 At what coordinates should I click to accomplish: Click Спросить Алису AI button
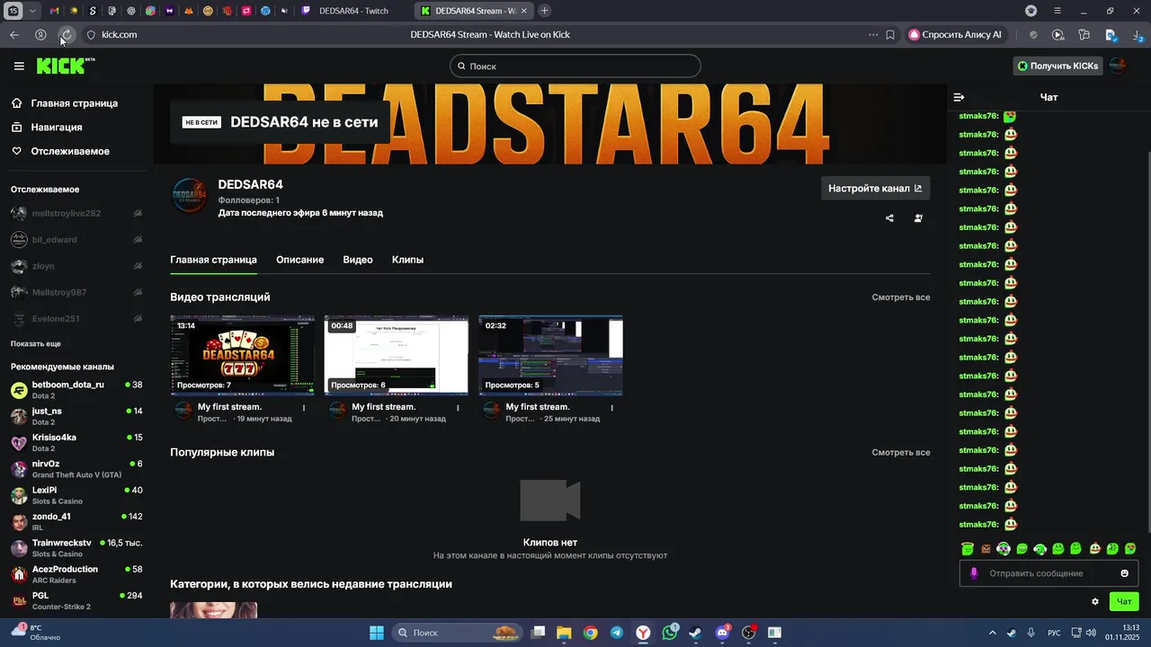(x=955, y=35)
